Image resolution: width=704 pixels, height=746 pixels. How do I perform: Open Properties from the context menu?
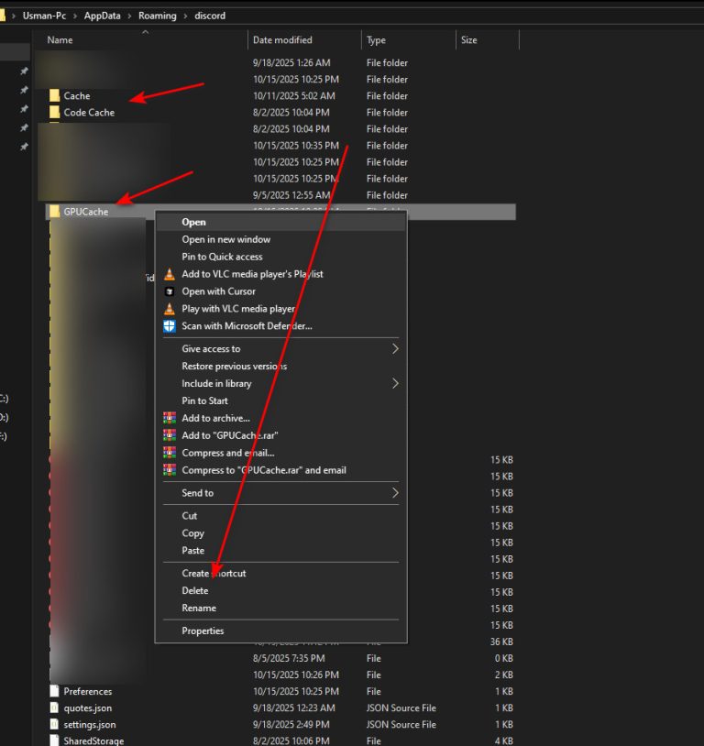pos(203,631)
